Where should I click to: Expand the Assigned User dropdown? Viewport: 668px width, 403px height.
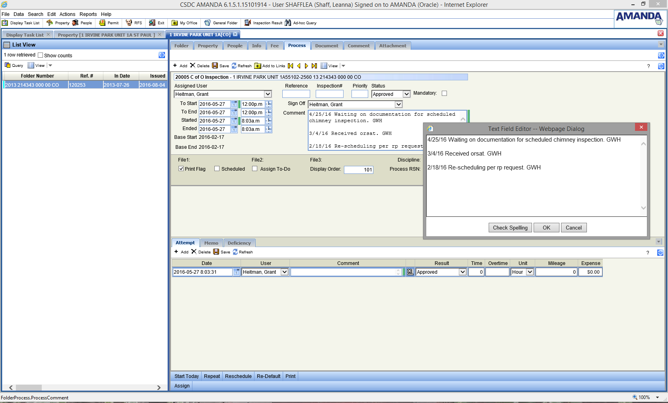pos(268,94)
